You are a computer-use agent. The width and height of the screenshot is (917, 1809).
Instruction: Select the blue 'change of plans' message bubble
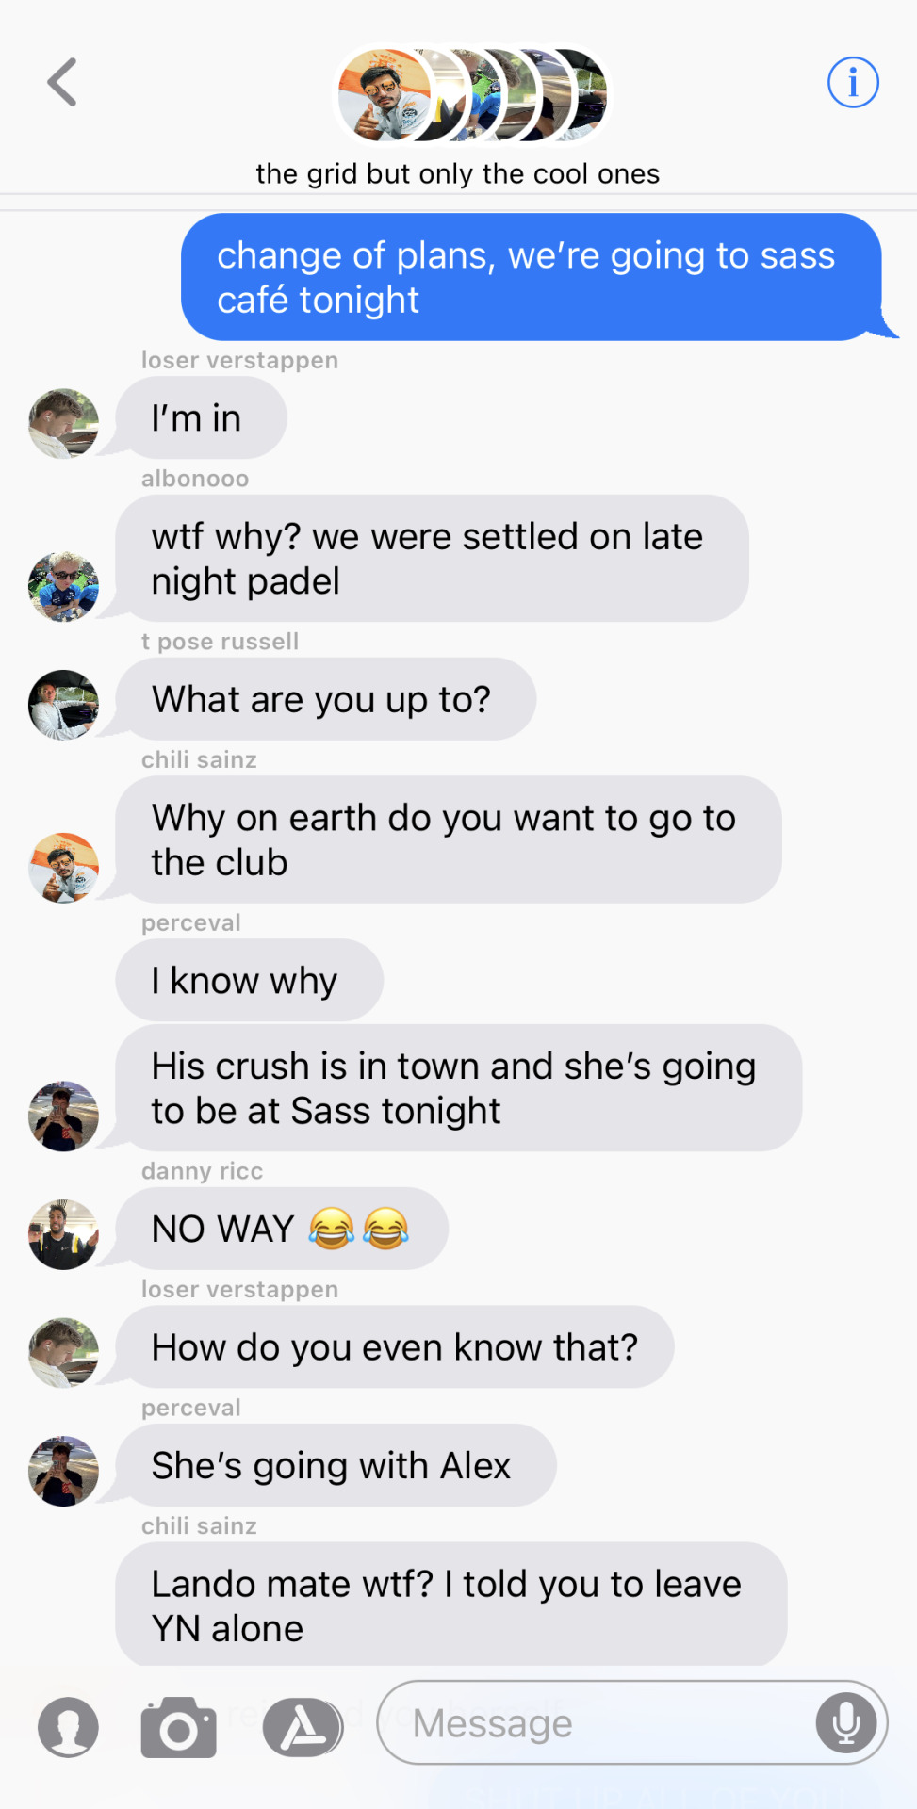[x=532, y=277]
